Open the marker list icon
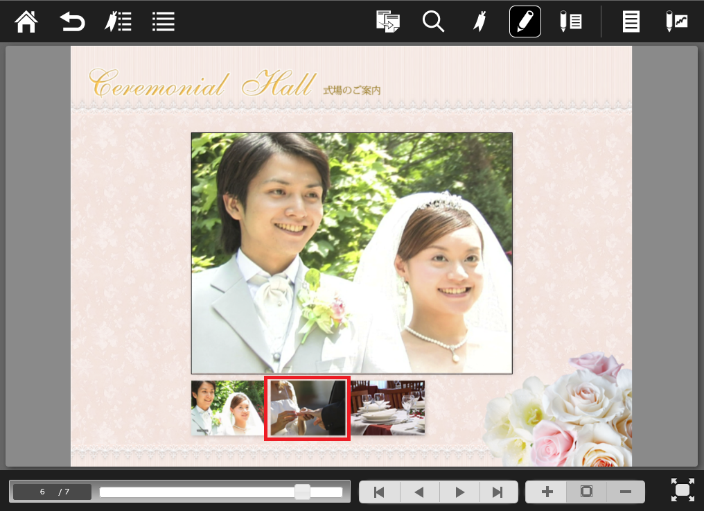The height and width of the screenshot is (511, 704). (x=118, y=21)
